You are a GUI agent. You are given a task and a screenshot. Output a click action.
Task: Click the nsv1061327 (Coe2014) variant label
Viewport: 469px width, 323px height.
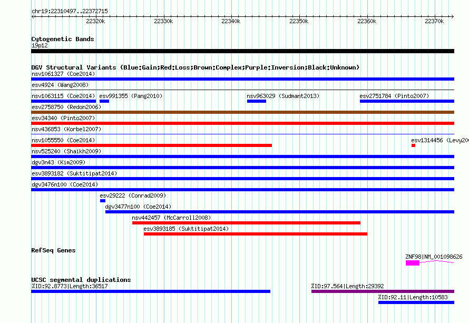pyautogui.click(x=63, y=74)
